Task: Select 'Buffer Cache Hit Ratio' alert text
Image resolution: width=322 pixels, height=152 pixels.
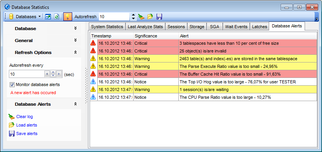Action: click(x=230, y=74)
